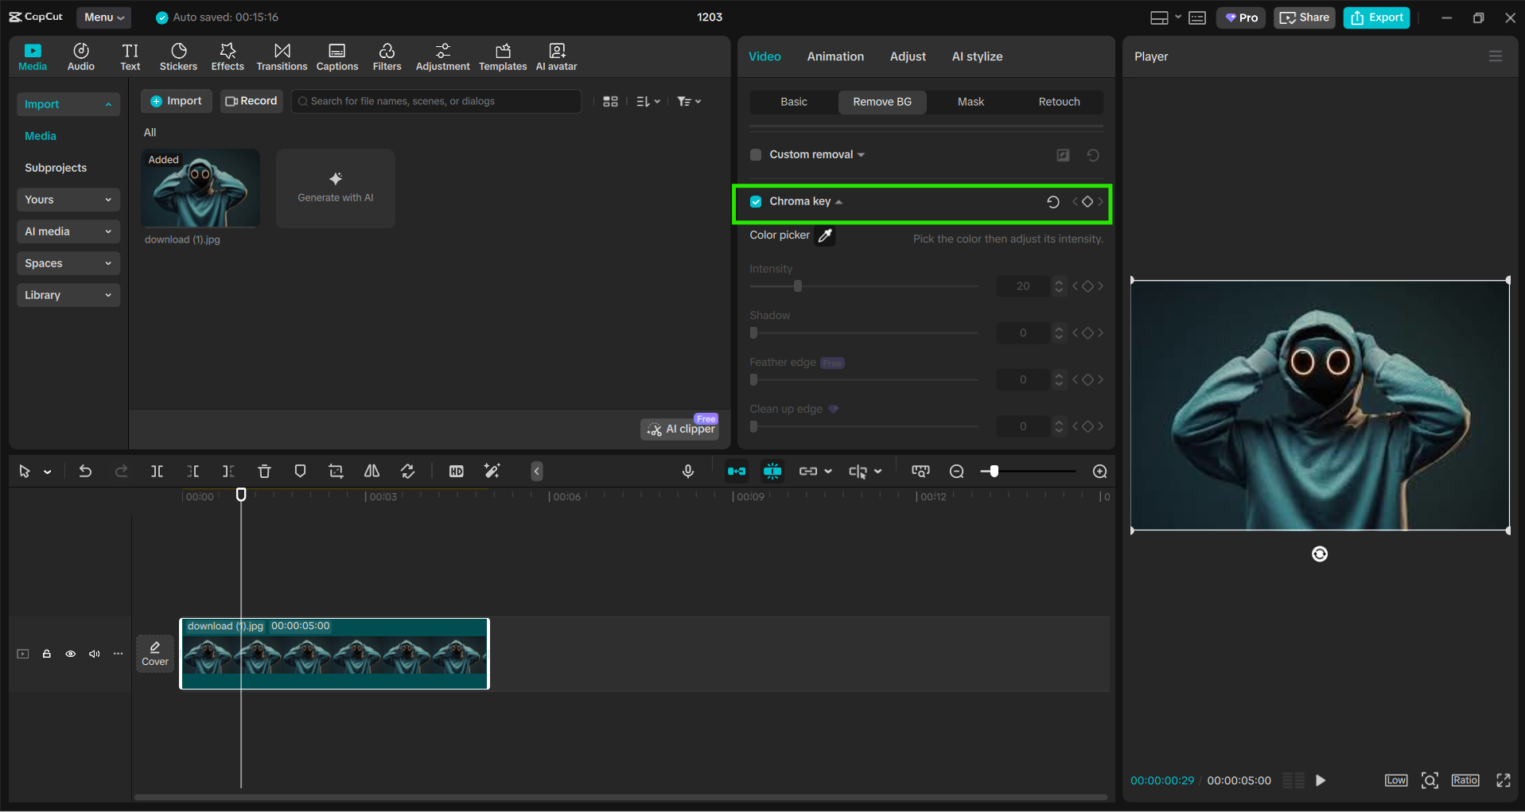The image size is (1525, 812).
Task: Enable the Custom removal checkbox
Action: click(754, 154)
